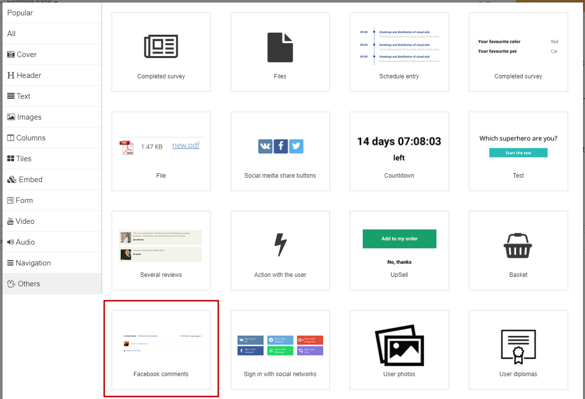
Task: Click the hamburger icon beside Navigation
Action: pos(10,263)
